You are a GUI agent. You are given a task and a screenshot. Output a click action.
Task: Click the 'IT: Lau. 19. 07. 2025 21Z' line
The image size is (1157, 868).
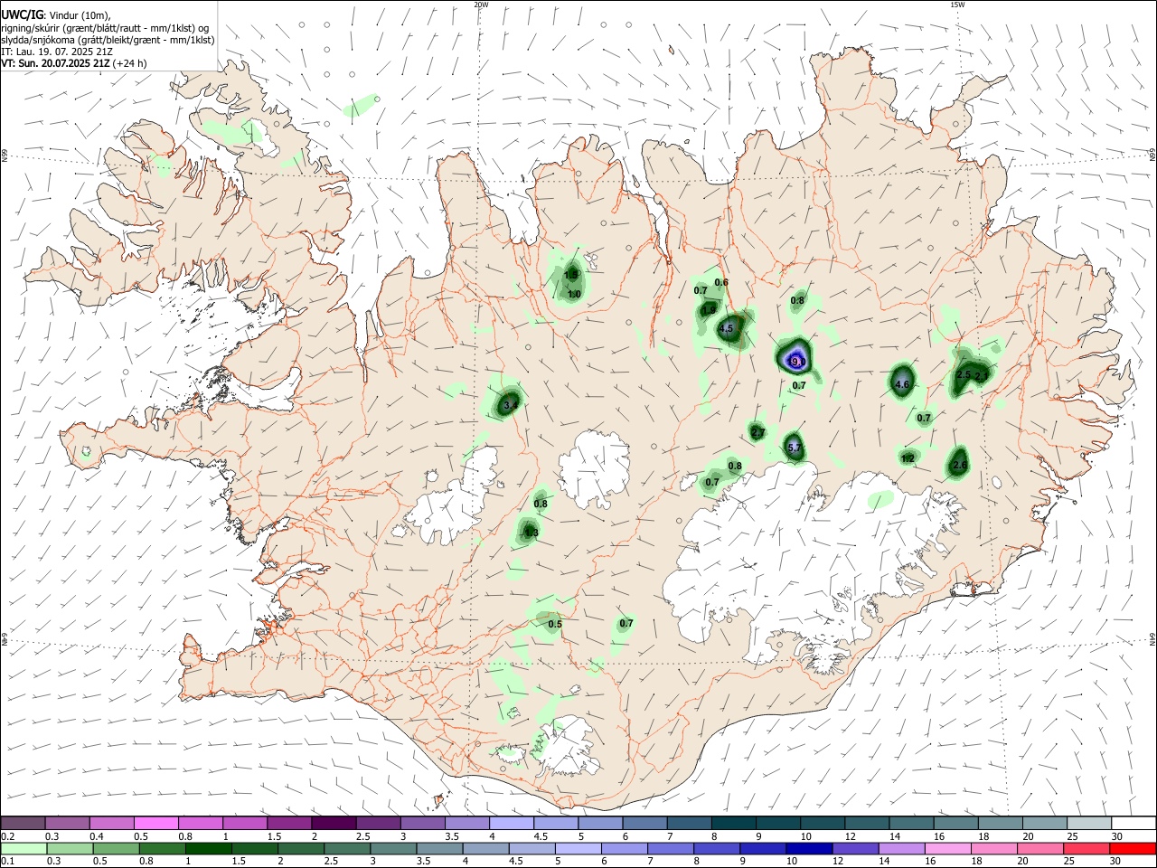57,52
